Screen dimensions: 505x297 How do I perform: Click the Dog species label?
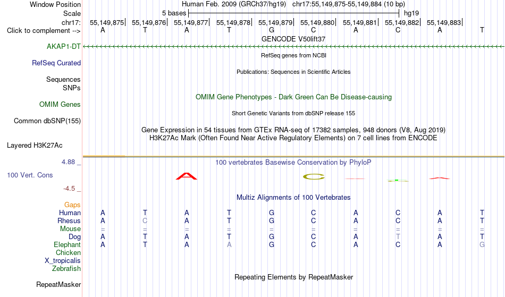(74, 237)
